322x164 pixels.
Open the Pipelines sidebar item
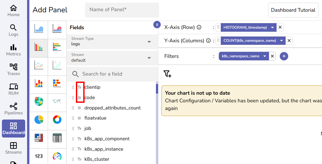pyautogui.click(x=13, y=109)
